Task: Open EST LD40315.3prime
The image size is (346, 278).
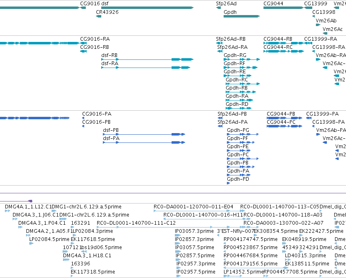Action: pyautogui.click(x=305, y=256)
